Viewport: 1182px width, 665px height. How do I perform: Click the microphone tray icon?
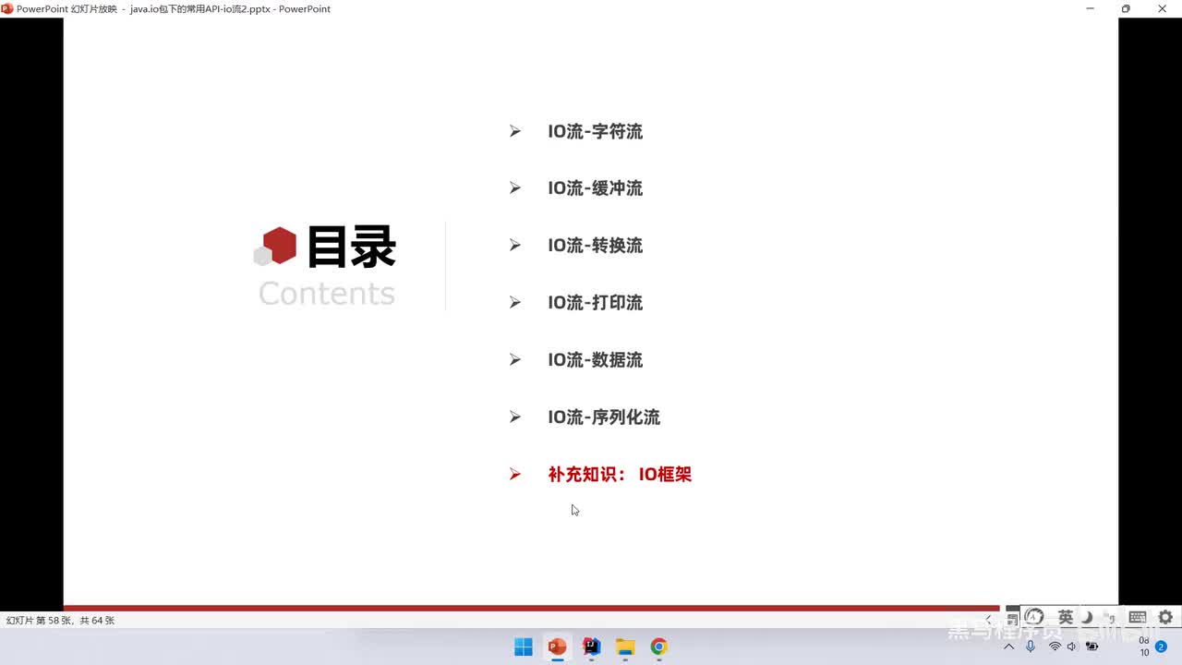coord(1031,647)
